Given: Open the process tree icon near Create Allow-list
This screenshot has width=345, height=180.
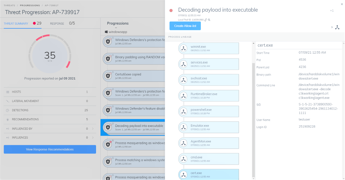Looking at the screenshot, I should 337,27.
